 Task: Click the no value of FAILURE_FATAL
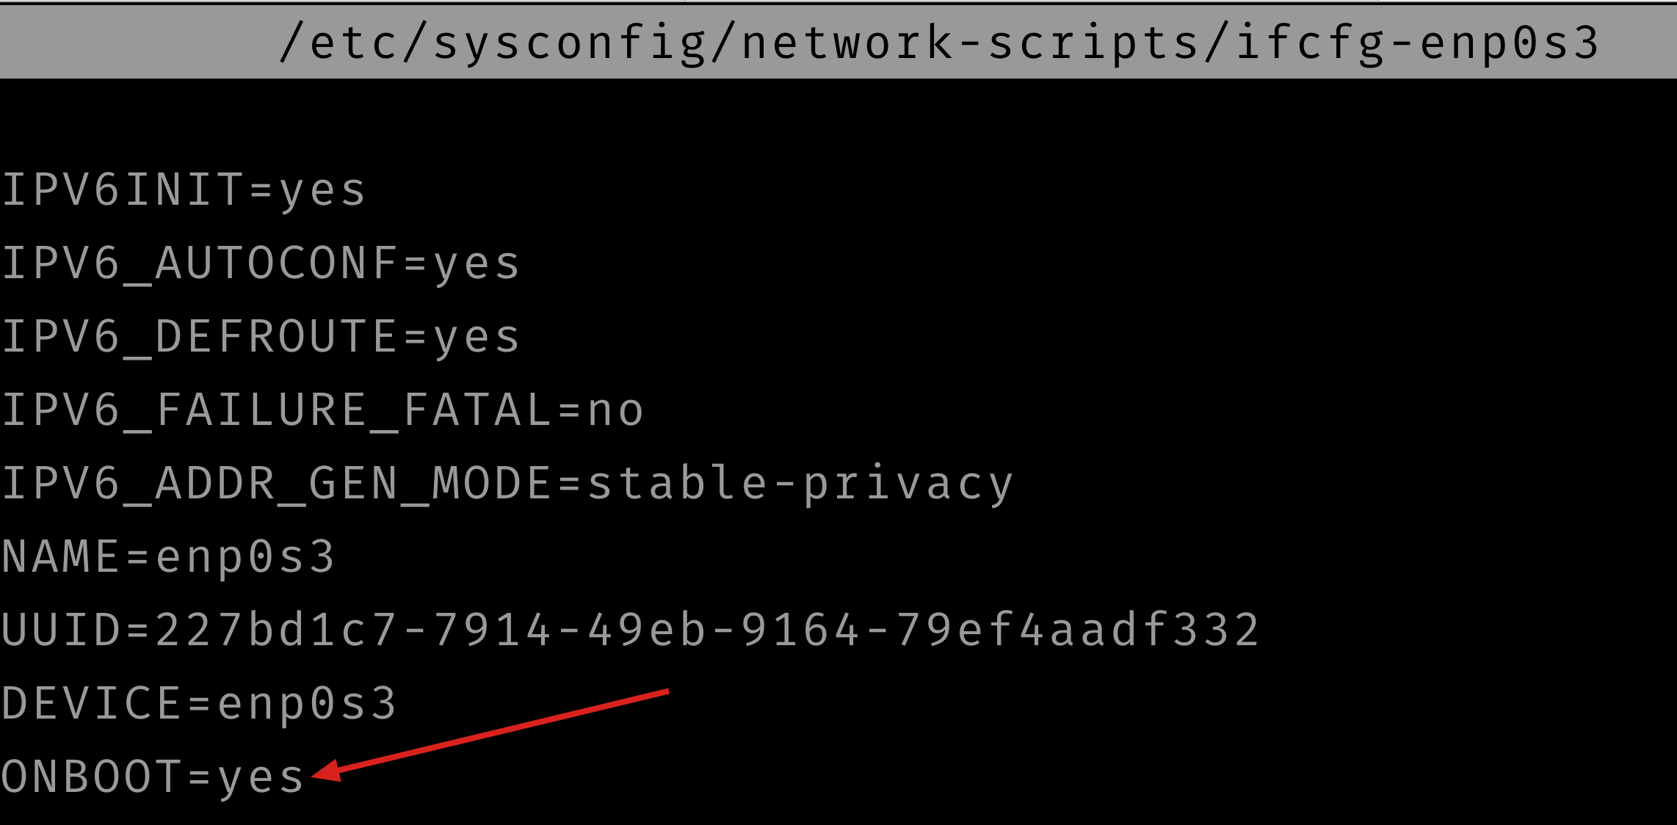tap(615, 412)
